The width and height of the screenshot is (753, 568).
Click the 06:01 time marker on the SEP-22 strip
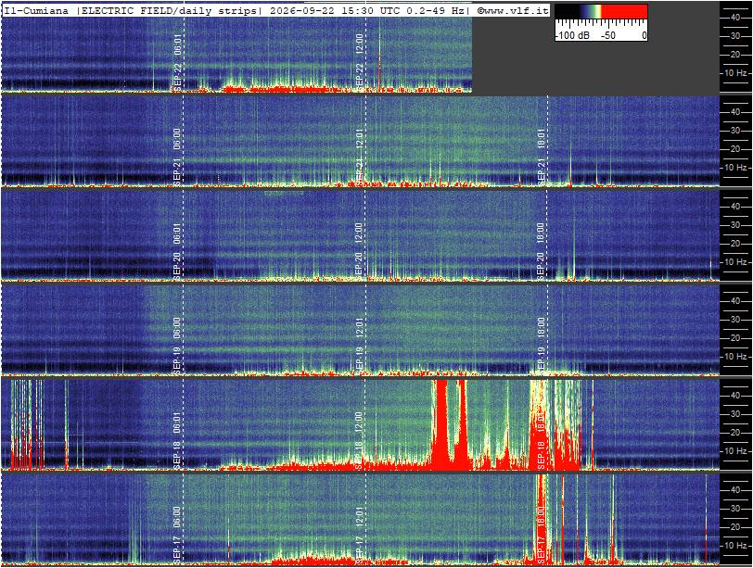click(x=177, y=44)
